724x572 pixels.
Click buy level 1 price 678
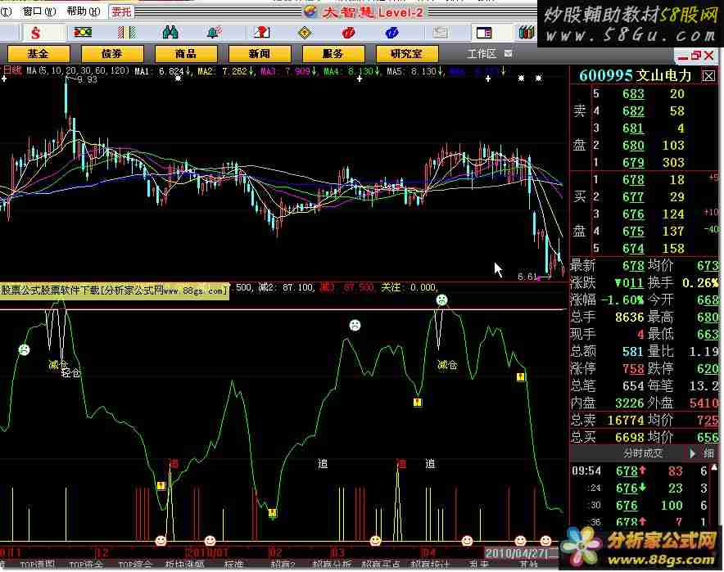click(633, 180)
